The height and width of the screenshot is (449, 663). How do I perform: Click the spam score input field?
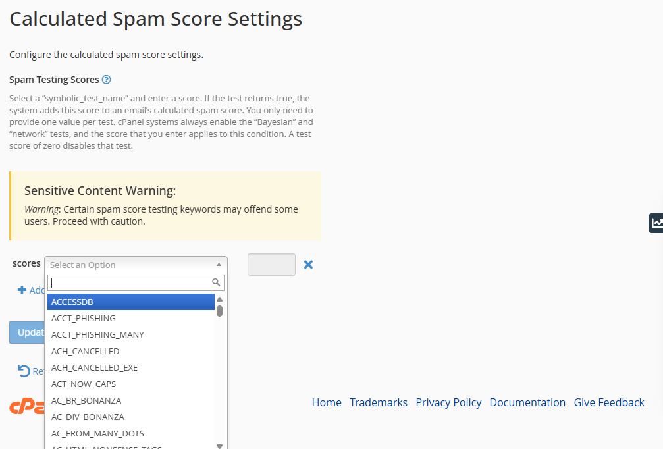point(271,264)
